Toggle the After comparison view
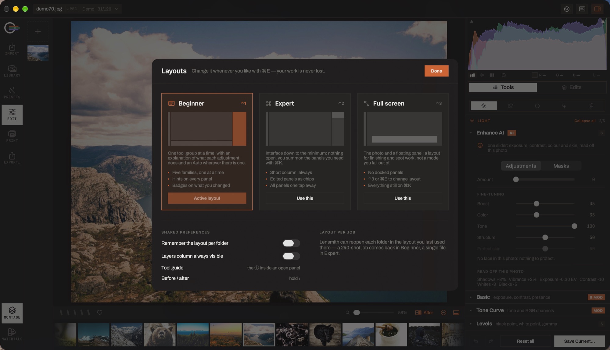 [424, 313]
